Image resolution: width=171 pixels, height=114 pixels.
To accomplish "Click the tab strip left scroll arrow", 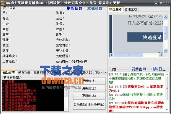I will point(101,72).
